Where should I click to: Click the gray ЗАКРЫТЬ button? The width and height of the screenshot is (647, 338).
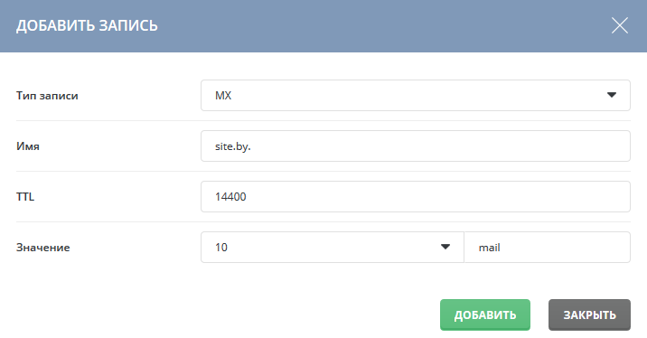[x=589, y=315]
